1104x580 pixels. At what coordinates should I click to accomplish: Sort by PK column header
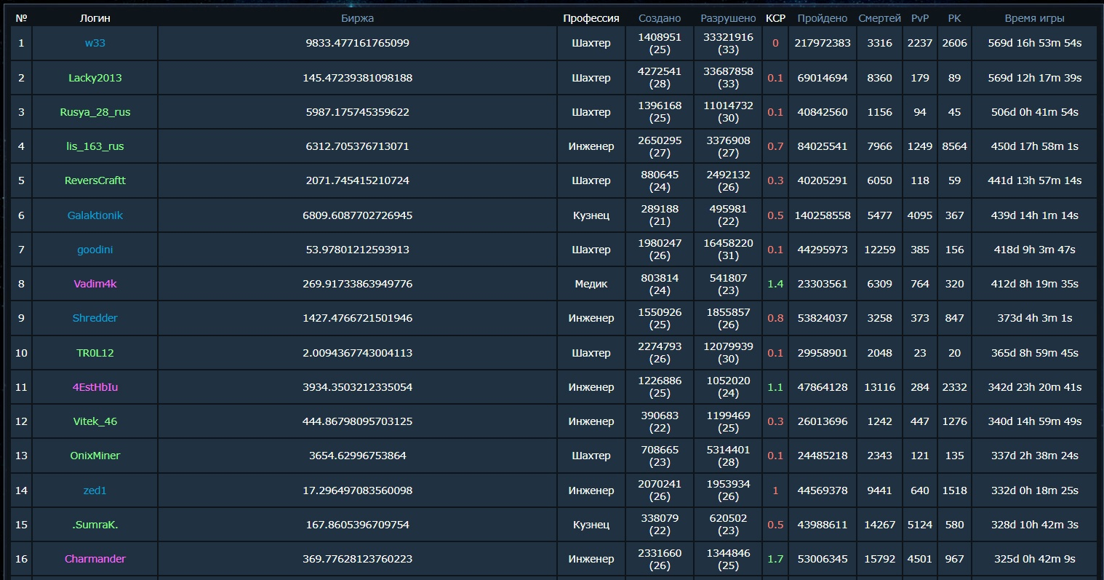click(954, 18)
